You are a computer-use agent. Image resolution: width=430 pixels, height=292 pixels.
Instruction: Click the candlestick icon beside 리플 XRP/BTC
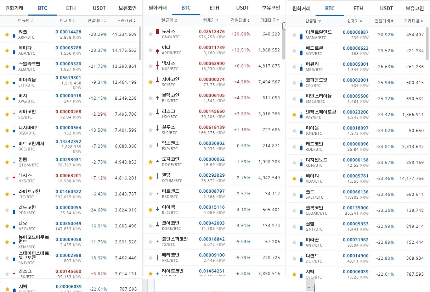(14, 35)
